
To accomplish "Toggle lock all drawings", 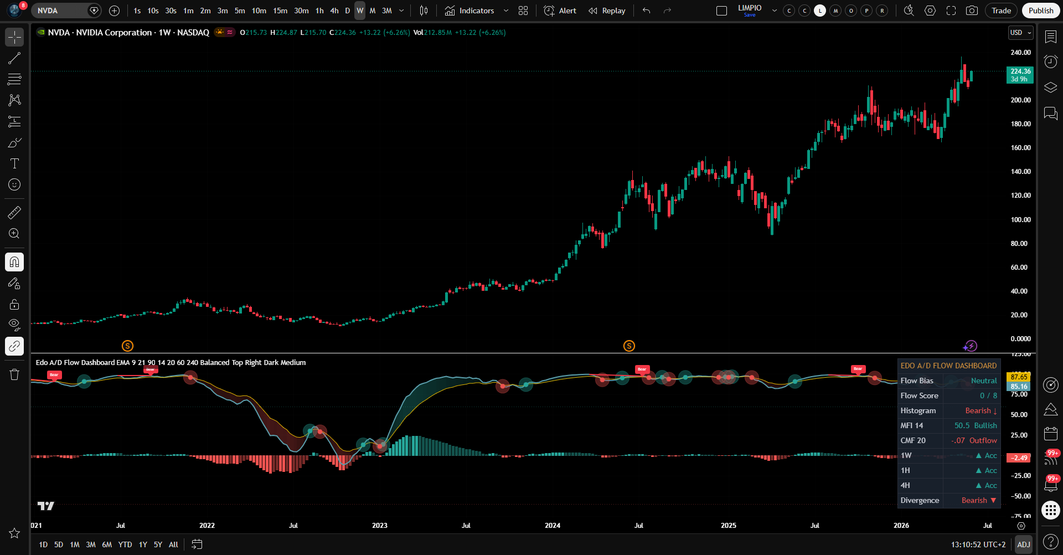I will click(x=14, y=304).
